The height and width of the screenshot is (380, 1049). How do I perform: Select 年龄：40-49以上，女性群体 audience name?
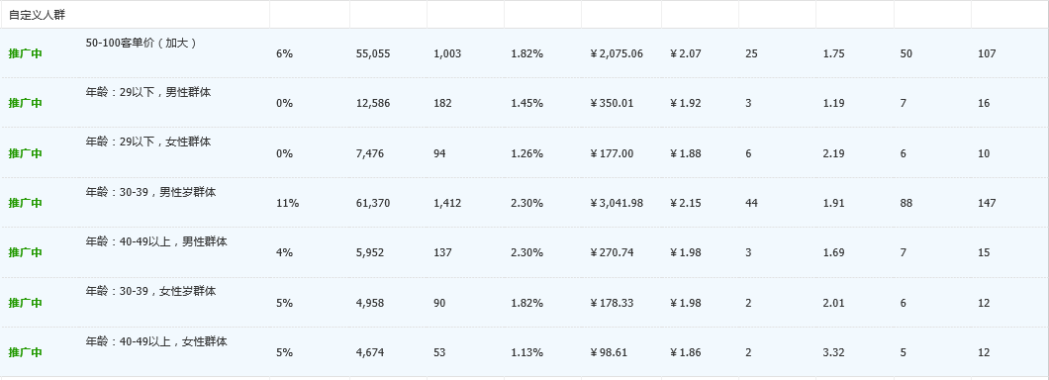[156, 341]
